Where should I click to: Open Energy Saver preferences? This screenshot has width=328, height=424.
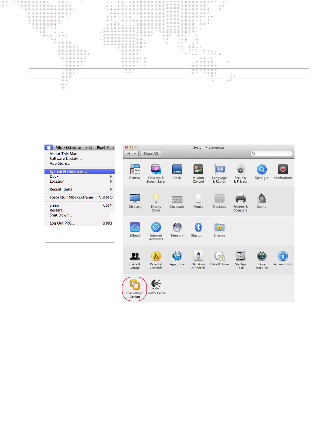pos(156,203)
